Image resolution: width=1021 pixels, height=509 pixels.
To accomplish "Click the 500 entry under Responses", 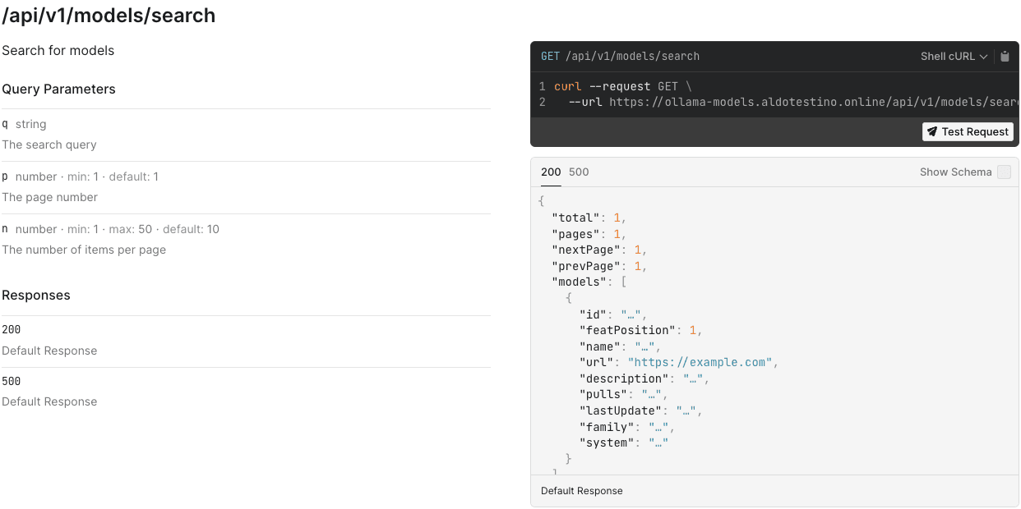I will pos(12,382).
